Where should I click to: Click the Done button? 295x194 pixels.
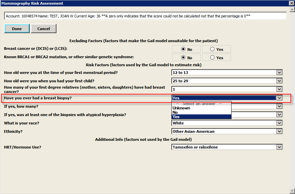click(17, 29)
